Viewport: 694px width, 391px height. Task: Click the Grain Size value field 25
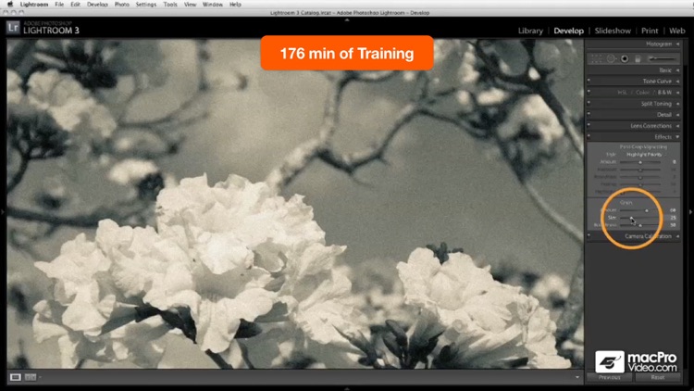[x=673, y=218]
